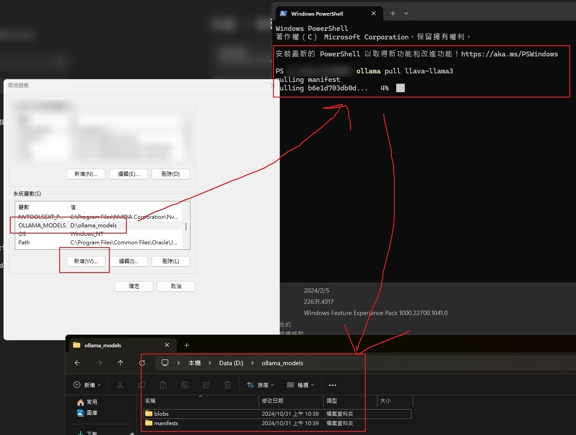This screenshot has width=576, height=435.
Task: Close the ollama_models Explorer tab
Action: pos(167,345)
